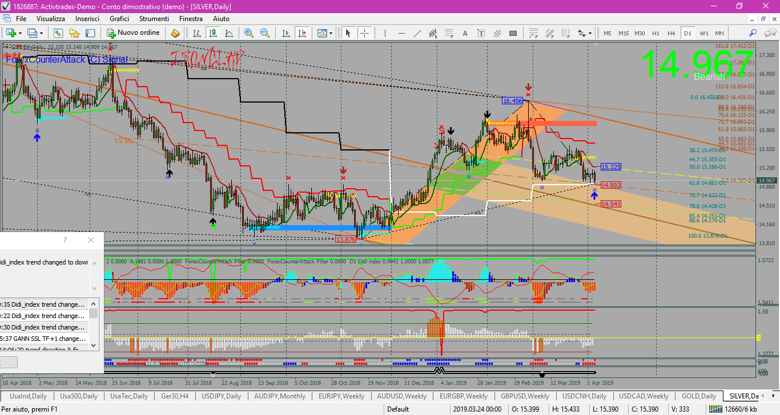Viewport: 780px width, 415px height.
Task: Select the trendline drawing tool
Action: pos(417,33)
